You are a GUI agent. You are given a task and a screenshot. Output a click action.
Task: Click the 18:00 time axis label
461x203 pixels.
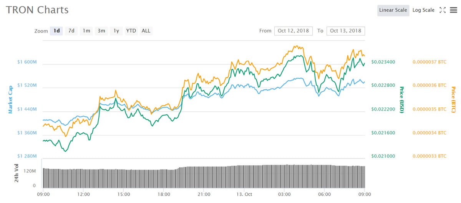coord(164,194)
